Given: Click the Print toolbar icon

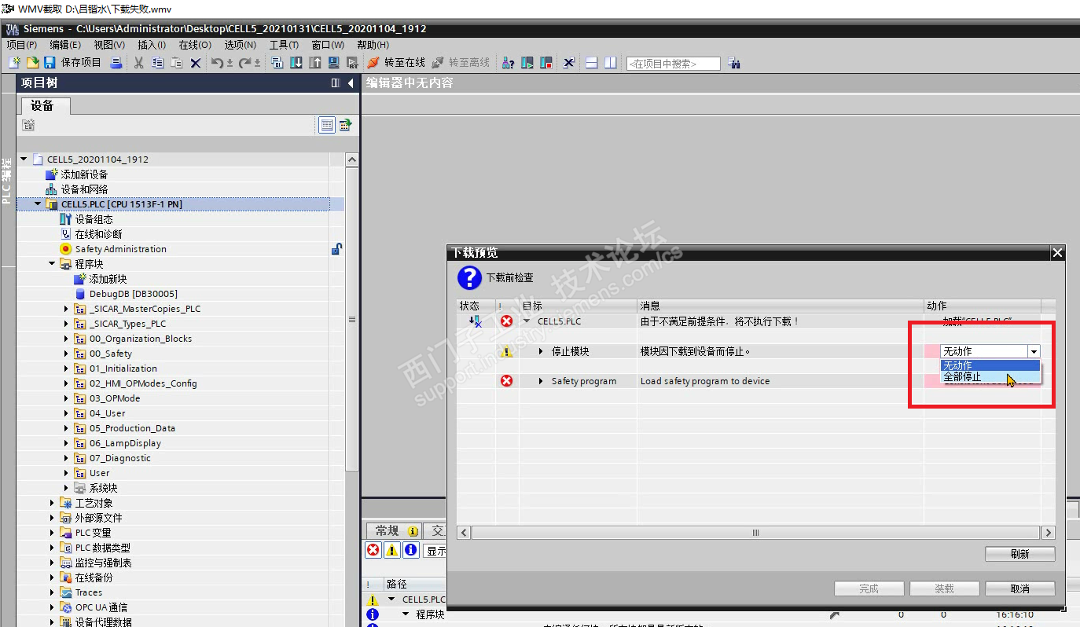Looking at the screenshot, I should coord(116,63).
